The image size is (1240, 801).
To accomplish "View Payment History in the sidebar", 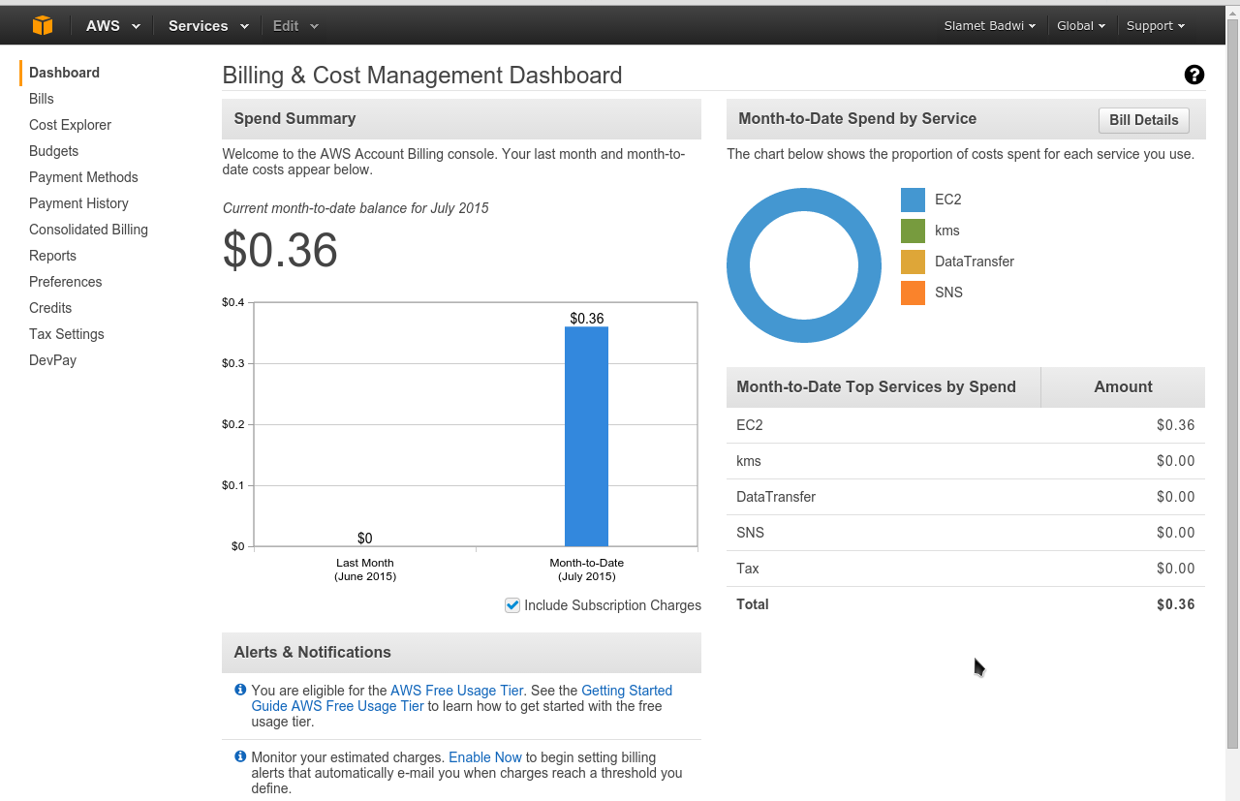I will click(78, 203).
